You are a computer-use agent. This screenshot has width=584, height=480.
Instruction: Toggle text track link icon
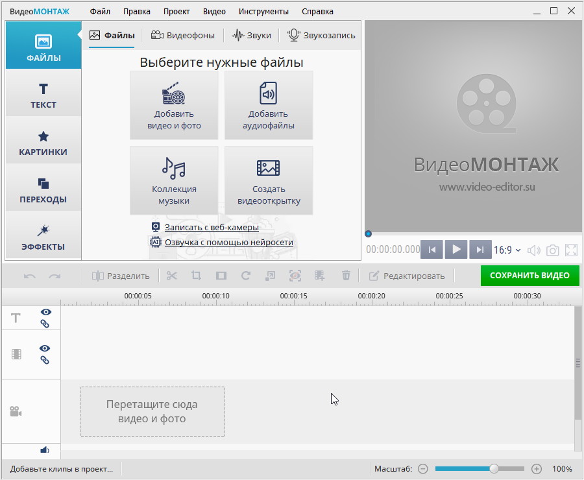(x=45, y=324)
